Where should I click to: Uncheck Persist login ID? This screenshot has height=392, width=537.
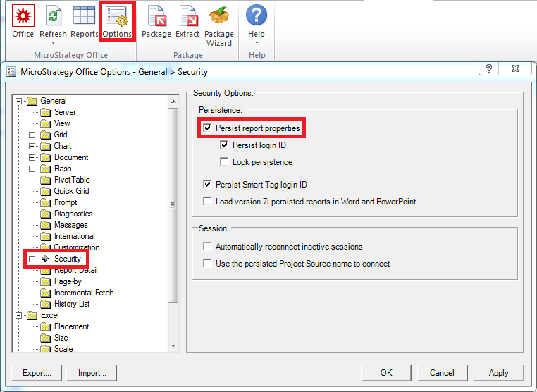tap(224, 145)
